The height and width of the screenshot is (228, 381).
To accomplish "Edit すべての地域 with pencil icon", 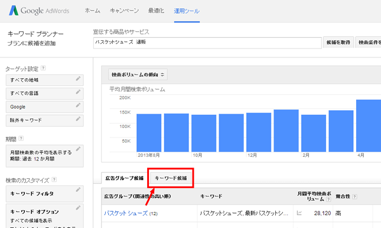I will point(78,79).
